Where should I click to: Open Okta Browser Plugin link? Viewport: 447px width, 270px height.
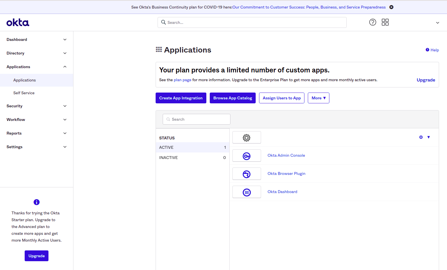[x=287, y=174]
